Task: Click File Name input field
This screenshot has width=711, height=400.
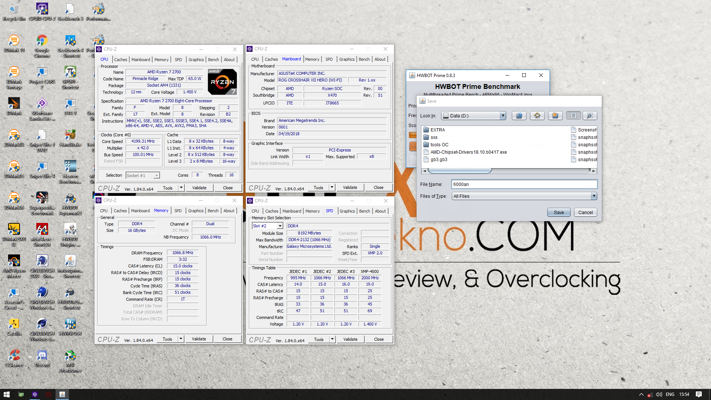Action: 524,184
